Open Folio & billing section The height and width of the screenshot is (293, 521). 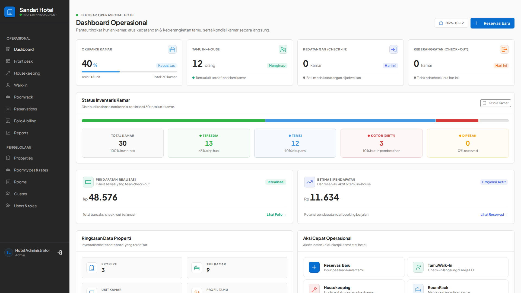click(35, 121)
